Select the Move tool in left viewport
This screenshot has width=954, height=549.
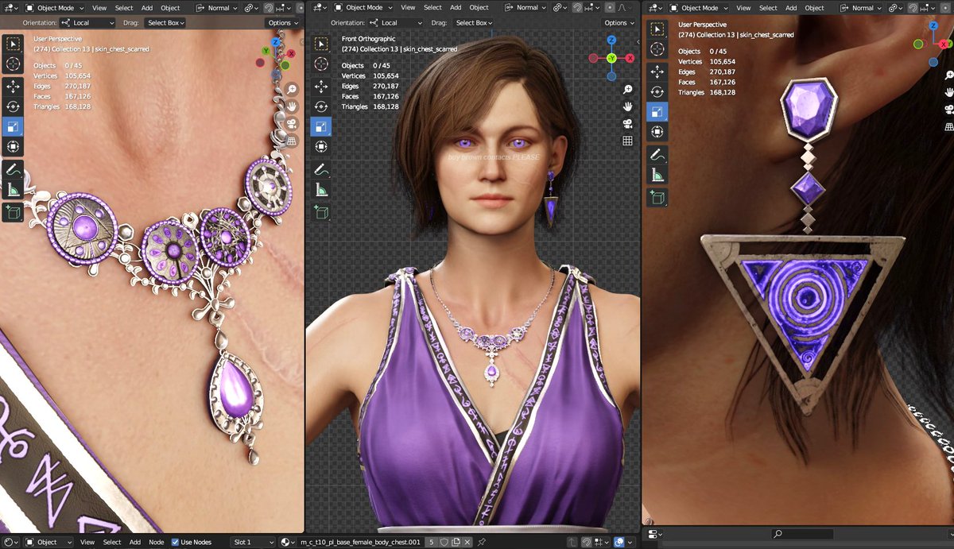pos(13,86)
